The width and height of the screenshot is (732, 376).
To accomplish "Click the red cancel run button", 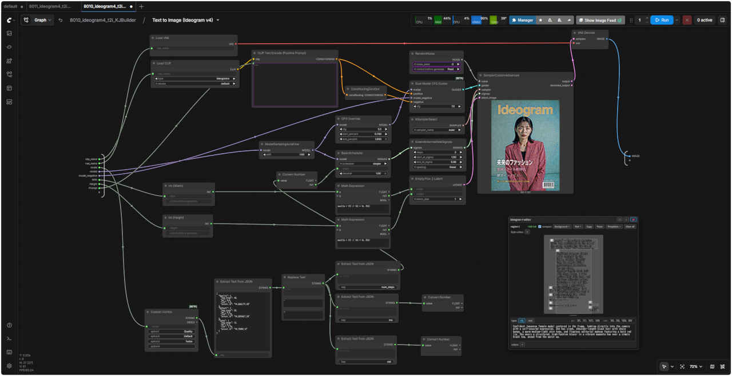I will pos(687,20).
